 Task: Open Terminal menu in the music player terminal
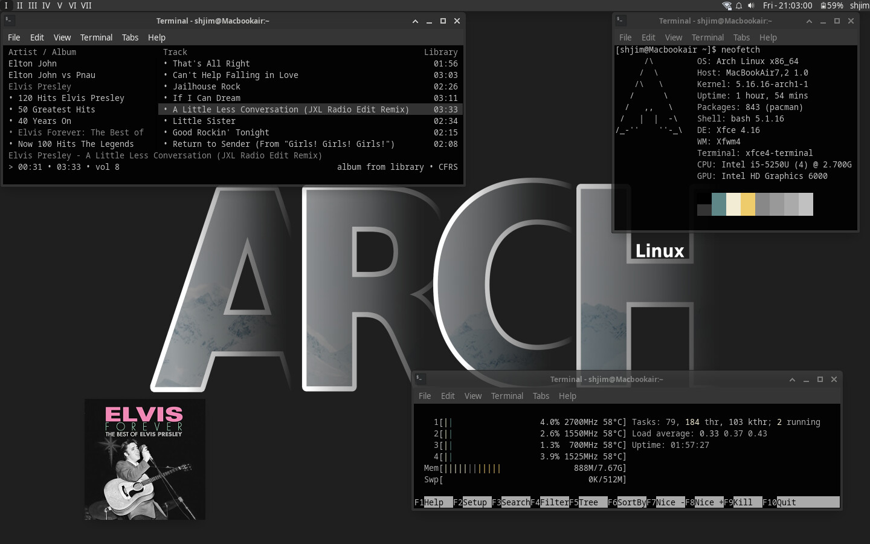pos(96,37)
